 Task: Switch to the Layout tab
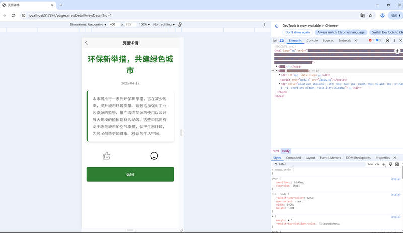tap(310, 158)
